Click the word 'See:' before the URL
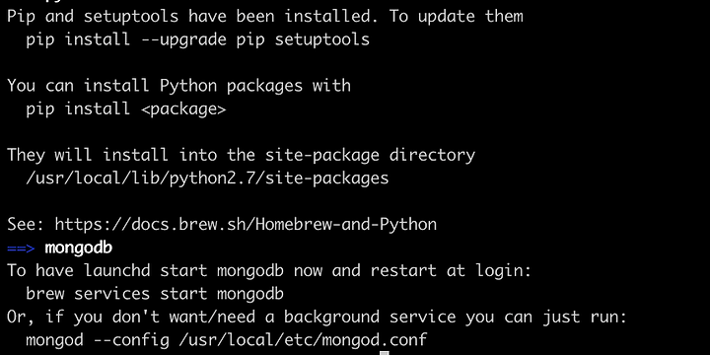The image size is (710, 355). (26, 225)
